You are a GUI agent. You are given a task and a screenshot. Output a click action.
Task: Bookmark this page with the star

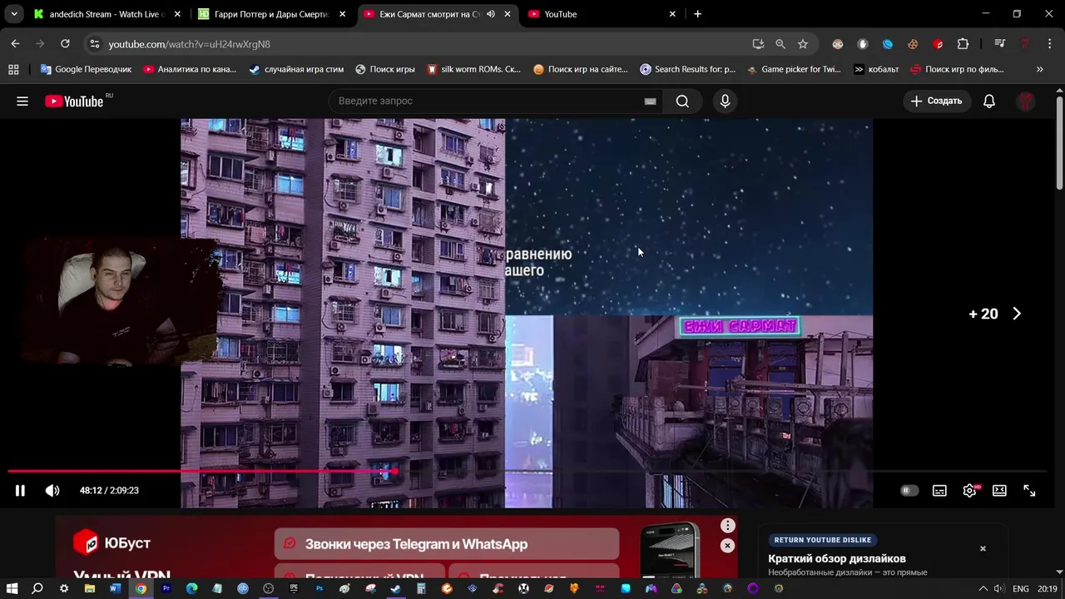pos(803,44)
